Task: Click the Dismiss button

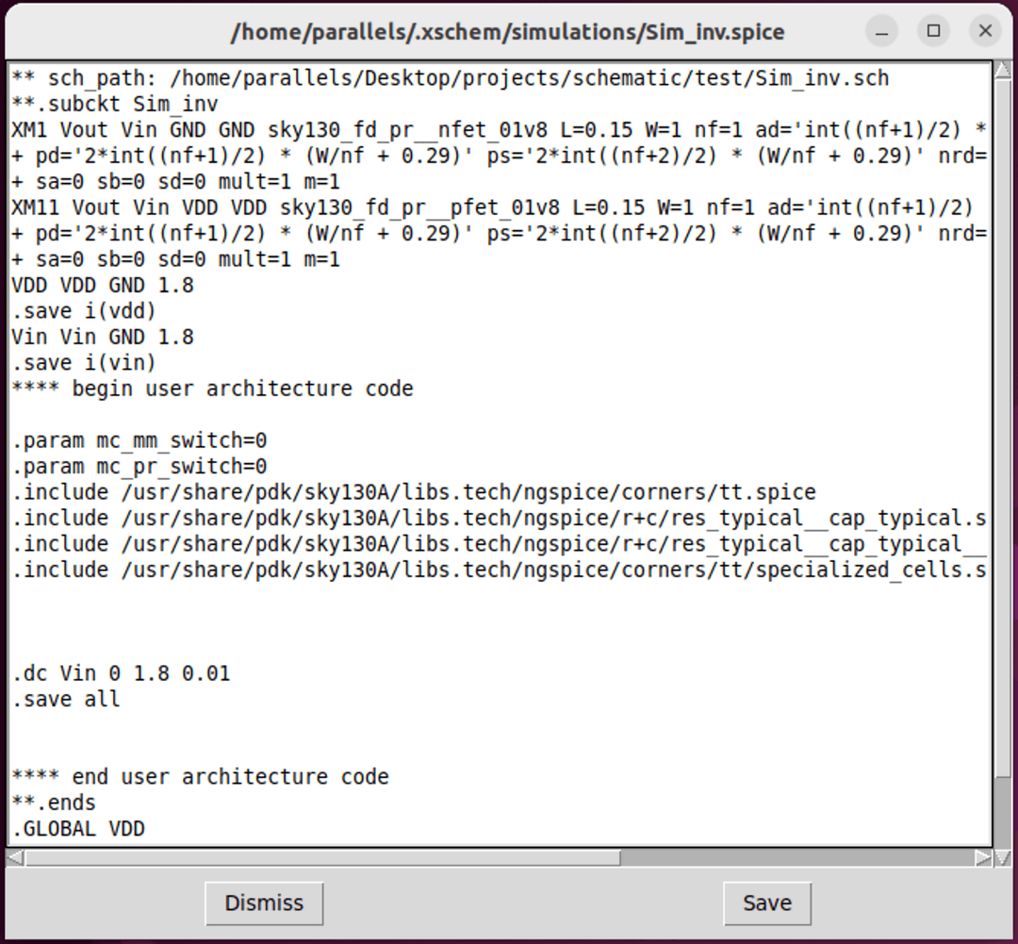Action: click(264, 903)
